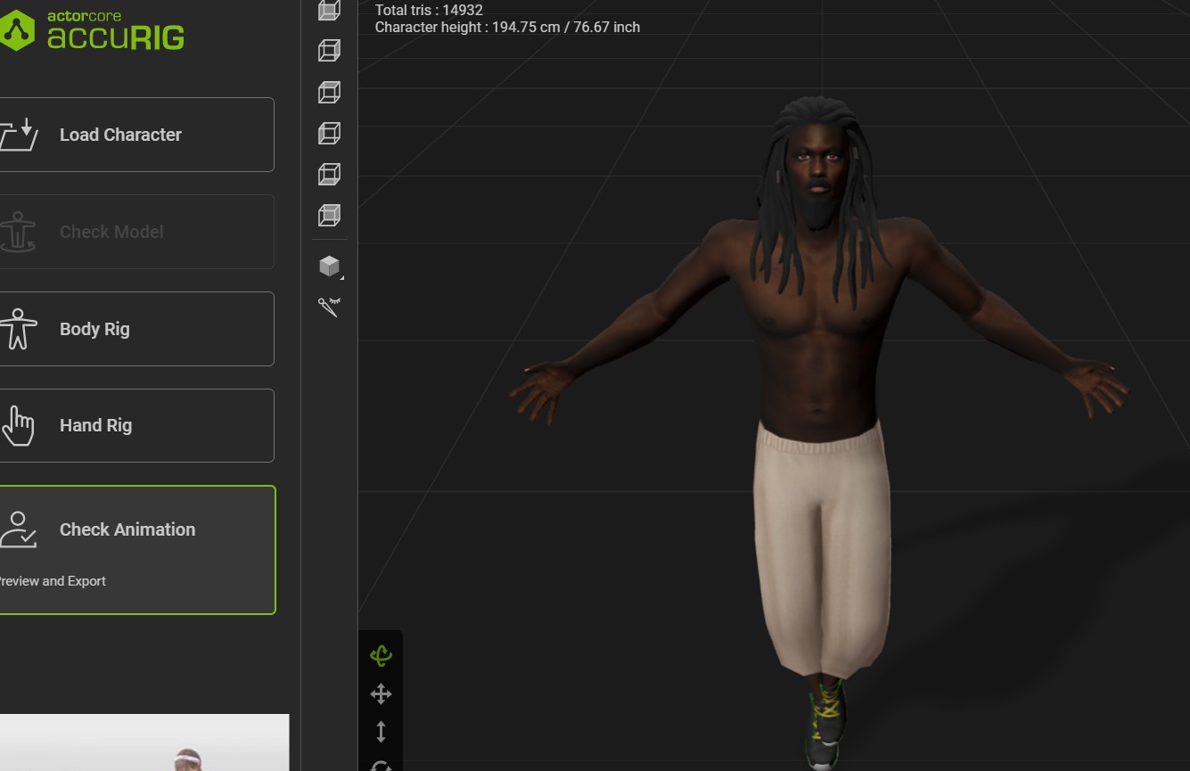The width and height of the screenshot is (1190, 771).
Task: Click the topmost partially visible view cube icon
Action: [x=330, y=10]
